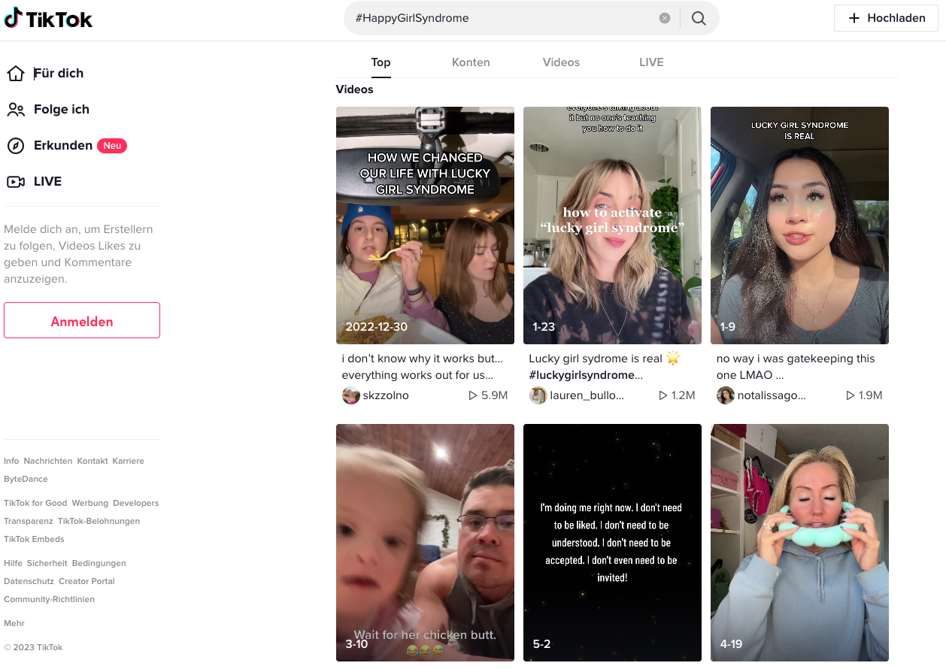Open the lauren_bullo username link
This screenshot has width=946, height=669.
click(x=587, y=395)
